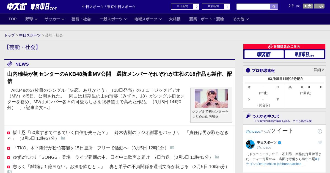The width and height of the screenshot is (330, 173).
Task: Open the 一般スポーツ menu
Action: tap(111, 19)
